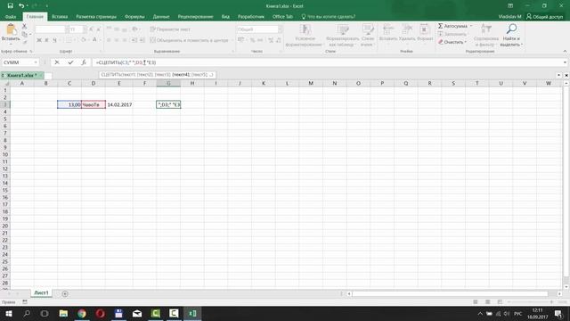
Task: Switch to the Вид ribbon tab
Action: 225,17
